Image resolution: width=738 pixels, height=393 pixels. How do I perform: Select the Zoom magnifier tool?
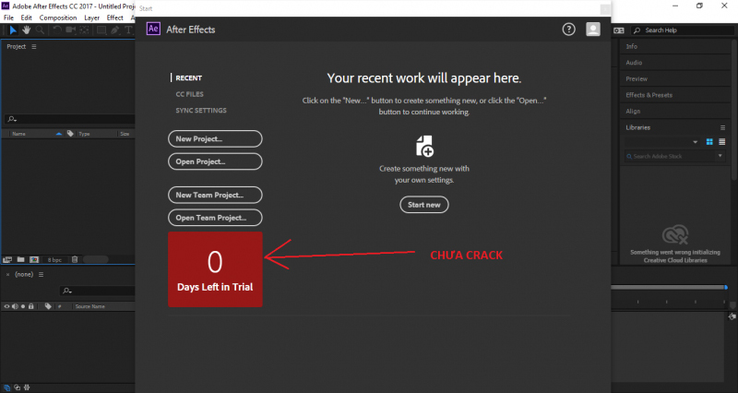(x=40, y=30)
